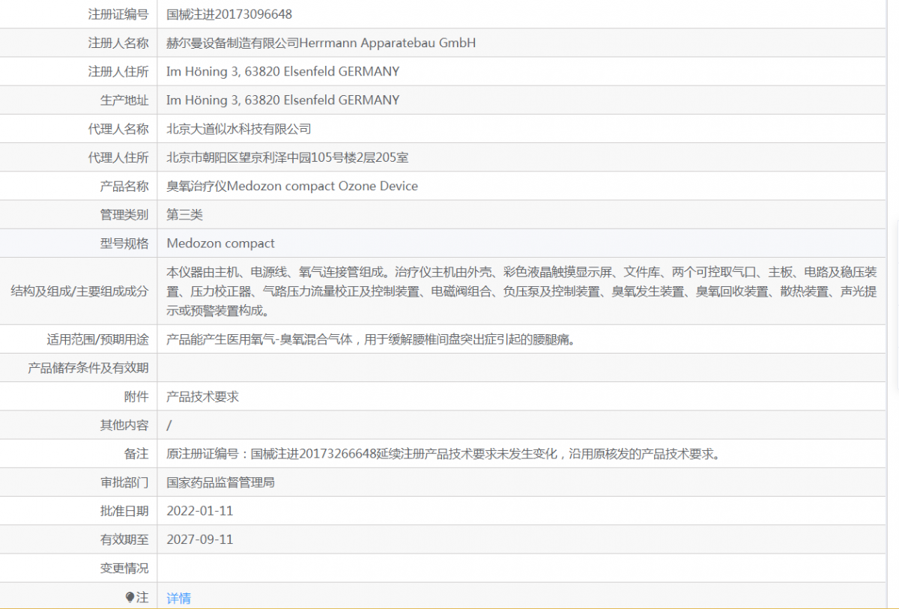Click the lightbulb icon beside 注
Viewport: 899px width, 609px height.
[x=130, y=597]
